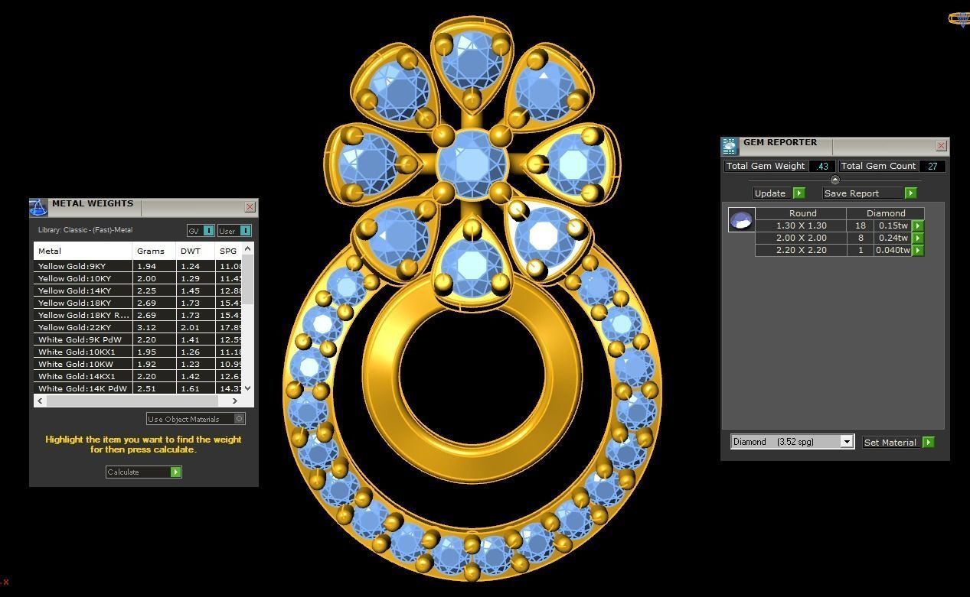Select the White Gold:10KW row
This screenshot has height=597, width=970.
point(138,364)
